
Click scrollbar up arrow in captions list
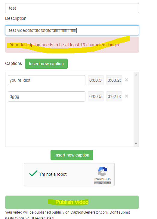point(136,75)
